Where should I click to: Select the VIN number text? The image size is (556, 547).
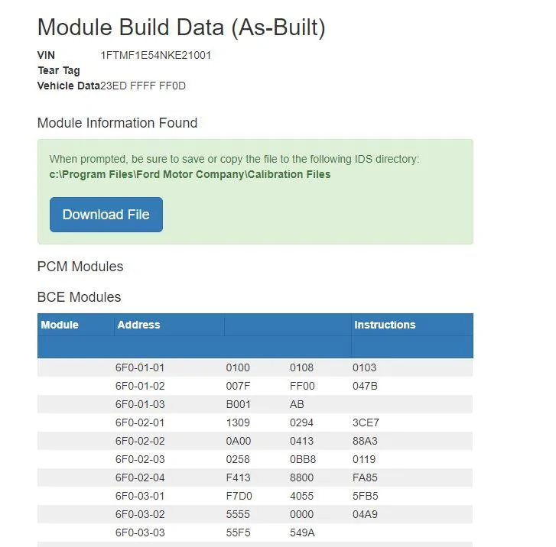tap(156, 55)
